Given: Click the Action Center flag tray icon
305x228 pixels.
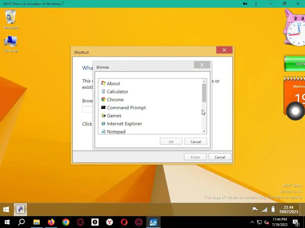Looking at the screenshot, I should [x=255, y=209].
